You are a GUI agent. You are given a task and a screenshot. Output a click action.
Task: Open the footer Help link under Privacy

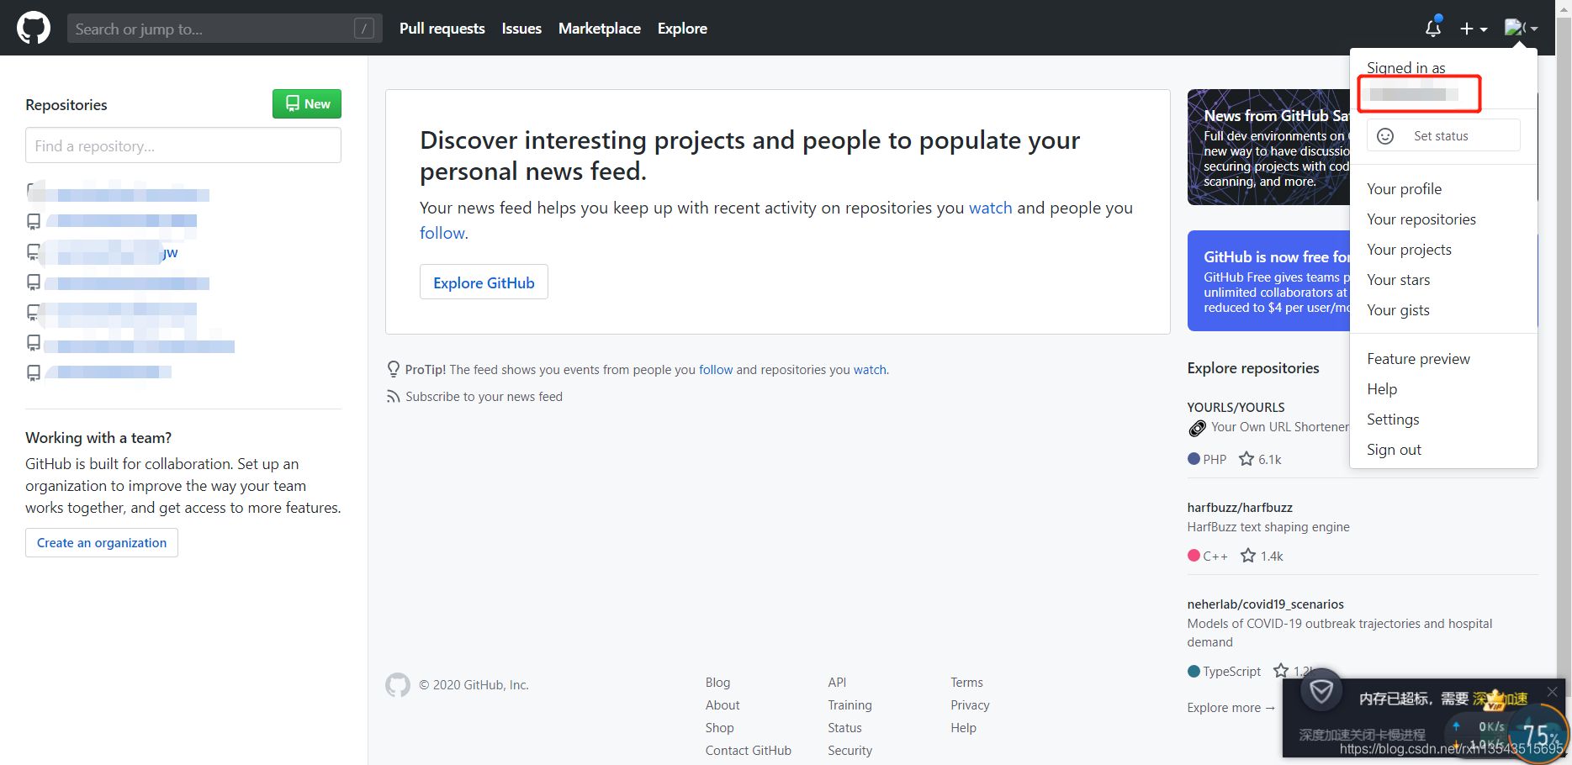point(963,727)
